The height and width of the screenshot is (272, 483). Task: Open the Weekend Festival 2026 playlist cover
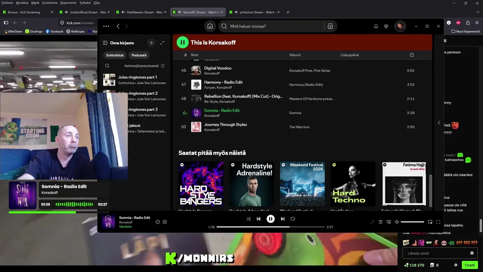click(x=302, y=184)
